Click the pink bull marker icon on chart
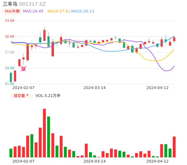187x165 pixels. point(23,69)
